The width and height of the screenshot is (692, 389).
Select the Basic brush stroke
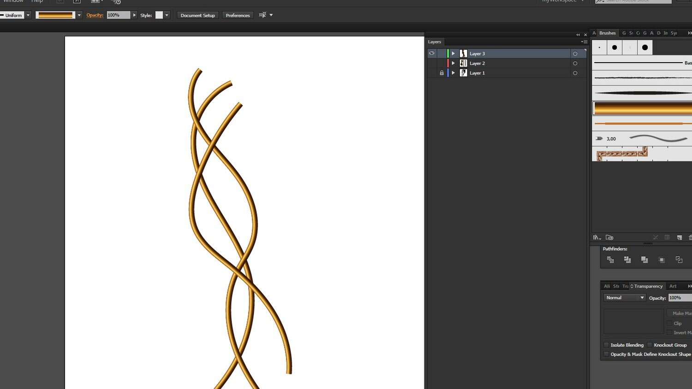[x=642, y=63]
